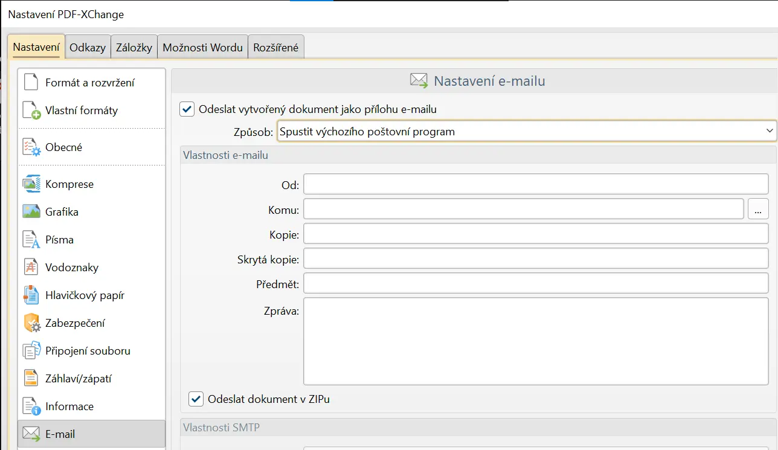Click the ellipsis button next to Komu
778x450 pixels.
tap(758, 208)
